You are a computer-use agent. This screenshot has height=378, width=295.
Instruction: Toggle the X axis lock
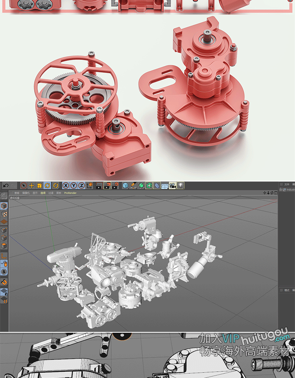66,185
